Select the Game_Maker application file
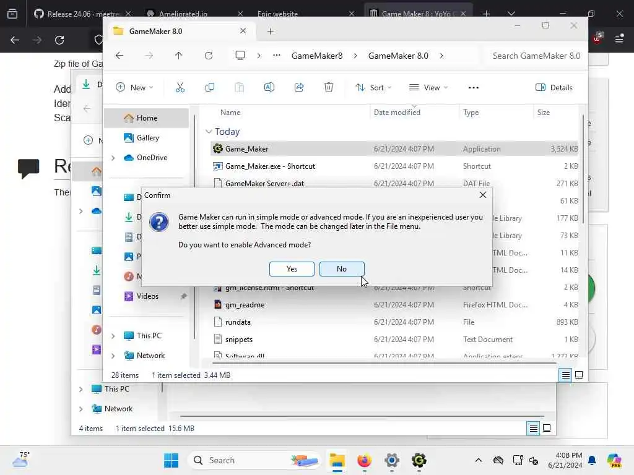The width and height of the screenshot is (634, 475). click(394, 148)
